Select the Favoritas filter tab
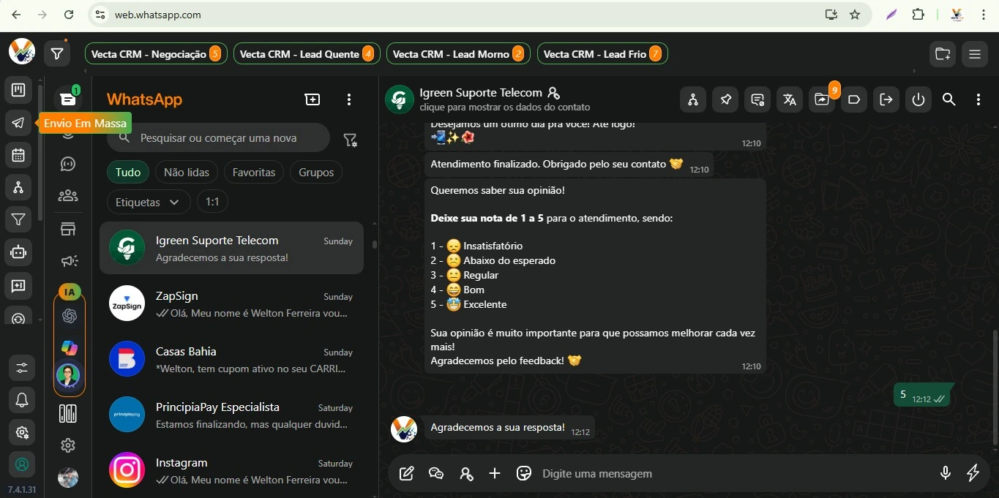Image resolution: width=999 pixels, height=498 pixels. coord(254,173)
